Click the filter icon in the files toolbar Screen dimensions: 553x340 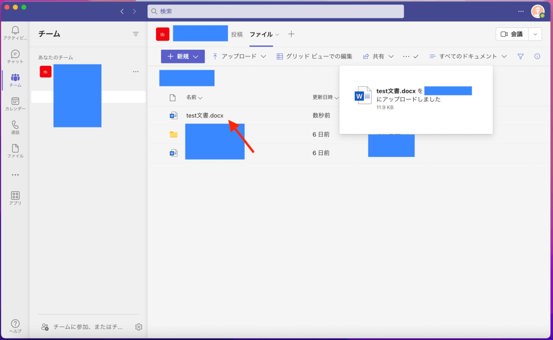click(521, 56)
